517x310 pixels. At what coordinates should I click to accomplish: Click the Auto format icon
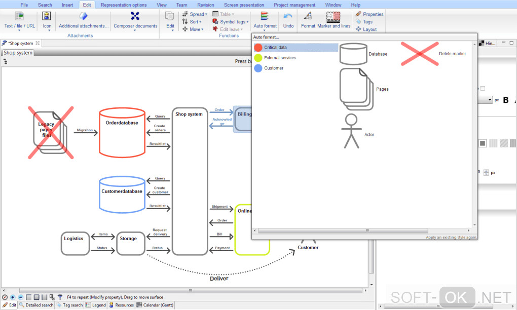265,16
